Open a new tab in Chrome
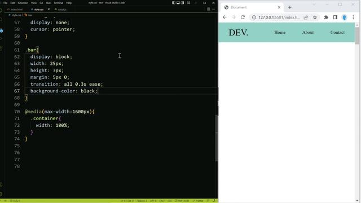The height and width of the screenshot is (203, 361). click(x=289, y=7)
